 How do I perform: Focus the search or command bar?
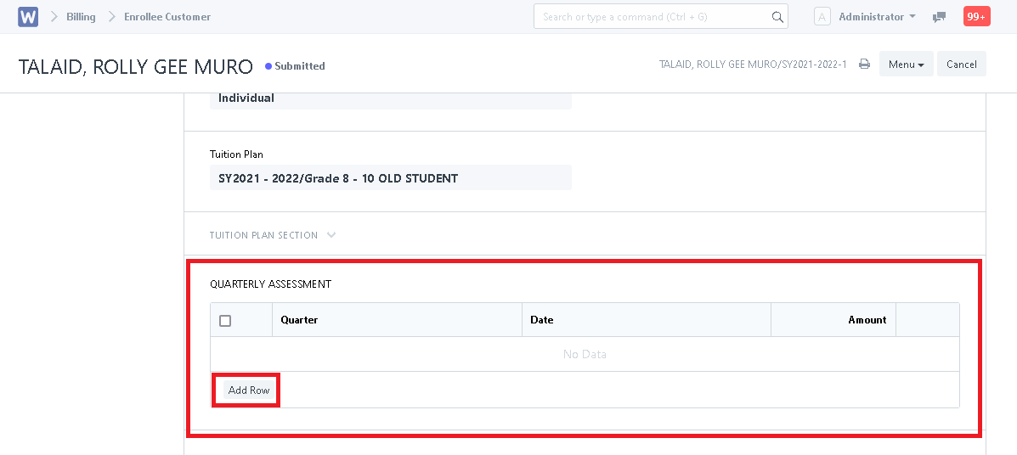pos(660,17)
